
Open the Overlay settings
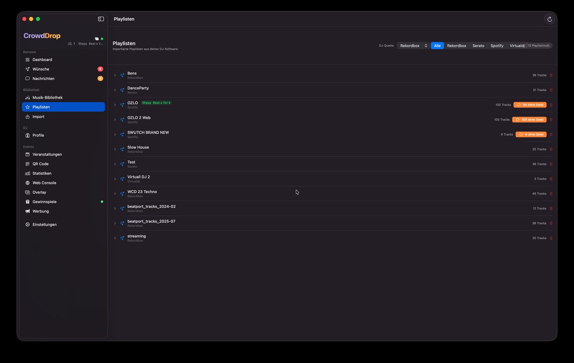(39, 192)
